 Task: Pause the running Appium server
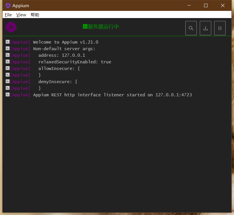click(x=220, y=28)
